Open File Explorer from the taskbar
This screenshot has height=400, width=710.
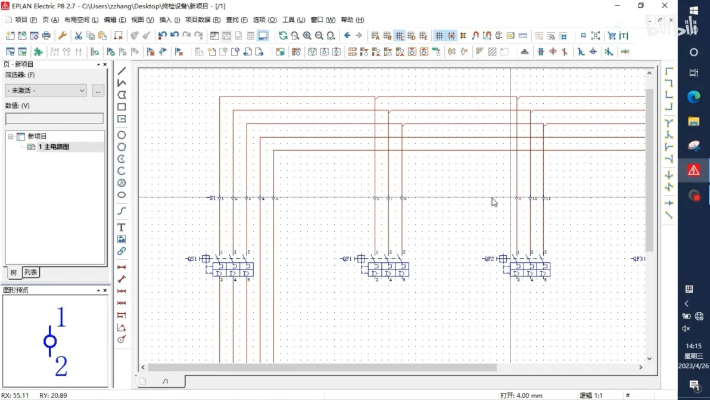pyautogui.click(x=693, y=121)
